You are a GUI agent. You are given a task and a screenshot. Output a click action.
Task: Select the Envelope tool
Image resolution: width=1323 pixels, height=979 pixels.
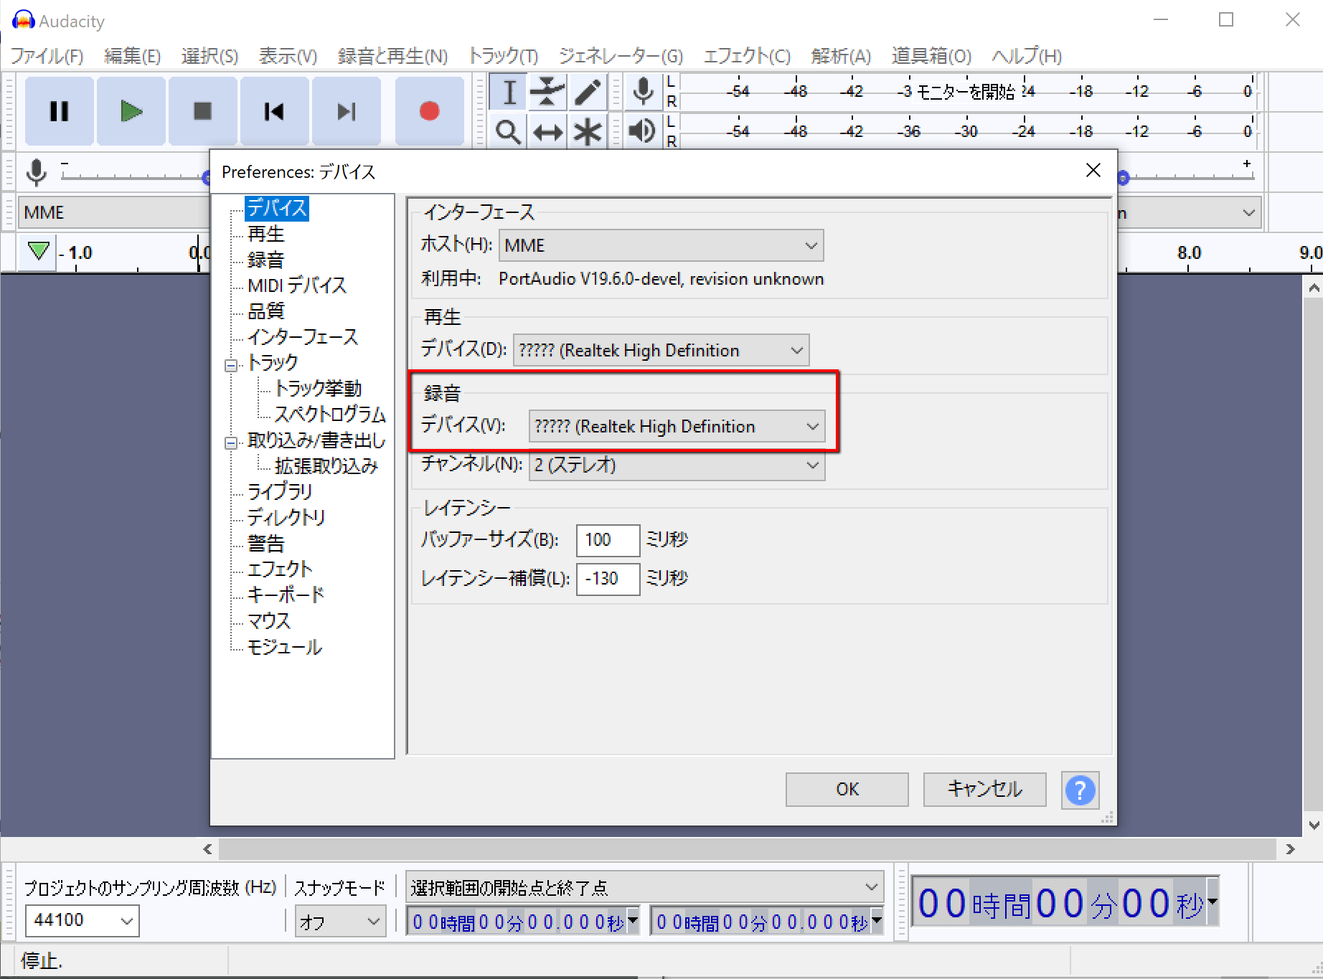547,91
